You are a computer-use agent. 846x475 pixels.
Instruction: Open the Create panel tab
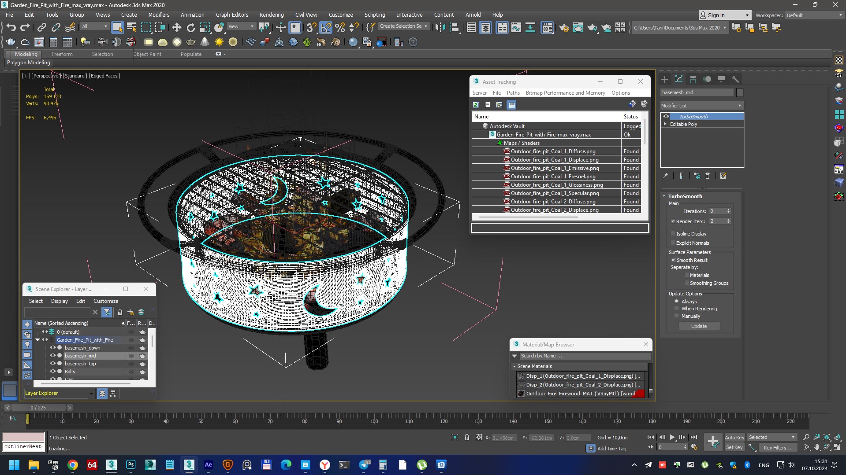pyautogui.click(x=665, y=79)
